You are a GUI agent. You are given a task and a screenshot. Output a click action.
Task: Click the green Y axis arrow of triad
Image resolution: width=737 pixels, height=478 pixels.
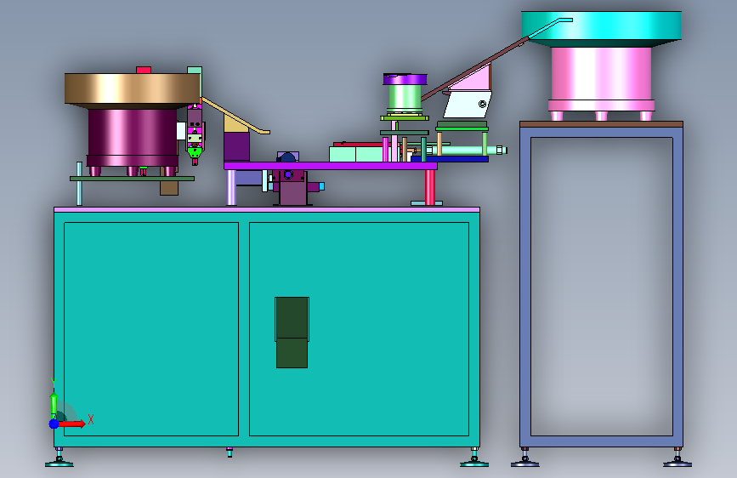tap(54, 404)
